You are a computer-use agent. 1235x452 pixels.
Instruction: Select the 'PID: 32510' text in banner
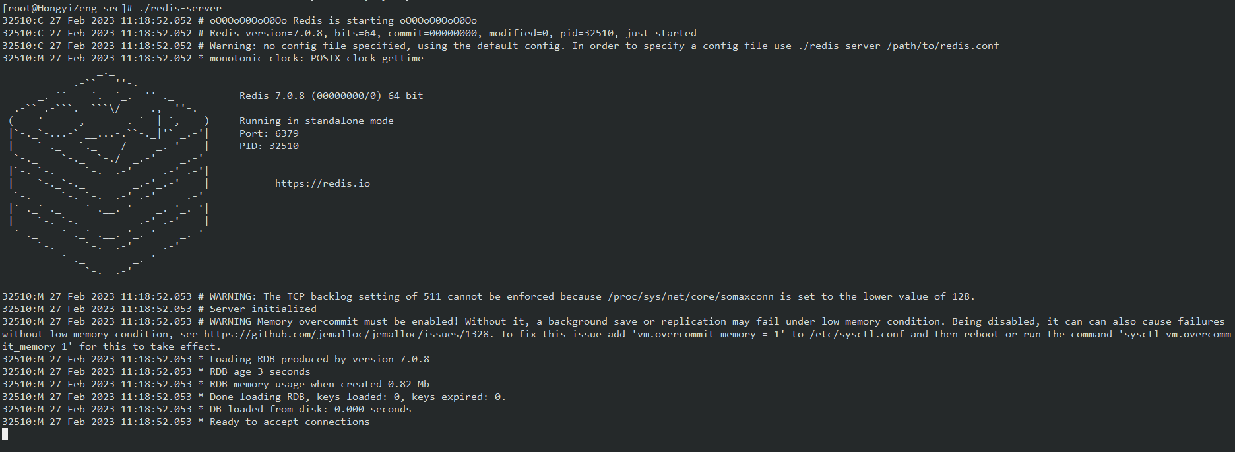pos(269,146)
